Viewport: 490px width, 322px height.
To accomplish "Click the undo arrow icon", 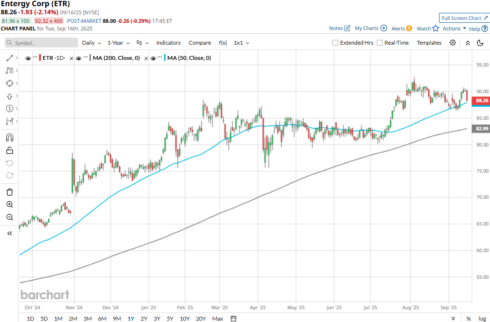I will click(10, 163).
